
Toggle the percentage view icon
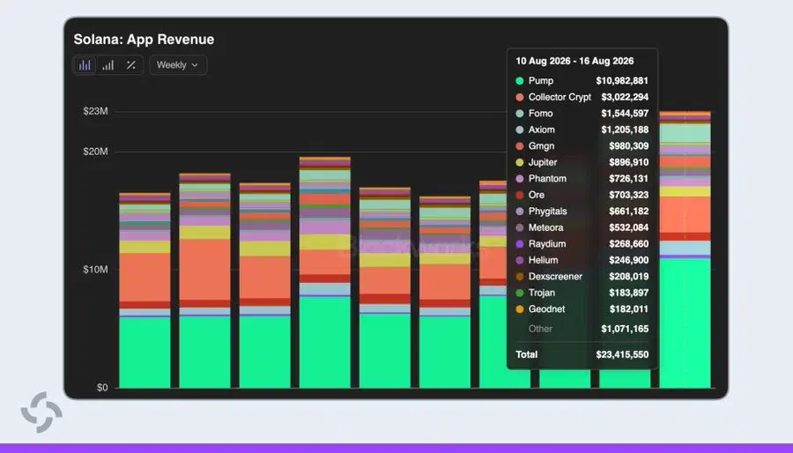[131, 65]
